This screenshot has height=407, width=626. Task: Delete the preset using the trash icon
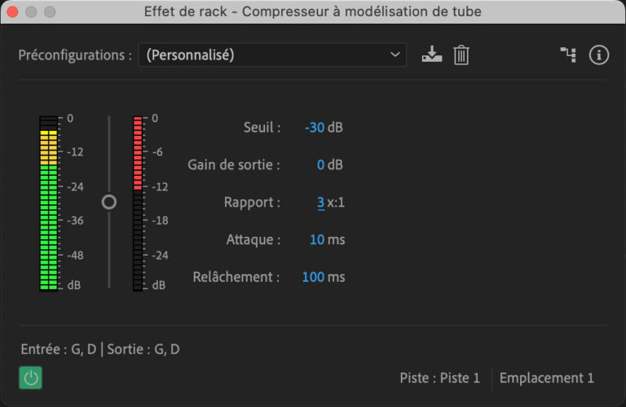coord(461,55)
